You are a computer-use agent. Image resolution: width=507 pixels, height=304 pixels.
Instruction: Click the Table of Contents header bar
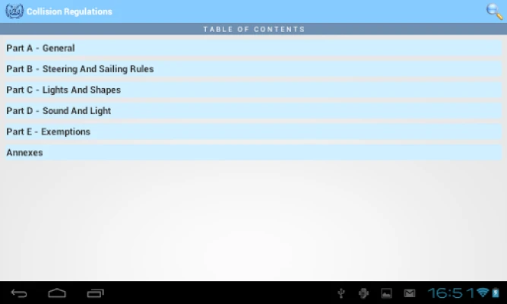pos(253,29)
